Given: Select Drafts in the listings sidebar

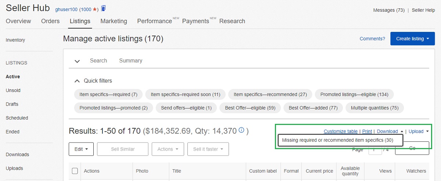Looking at the screenshot, I should pyautogui.click(x=12, y=104).
